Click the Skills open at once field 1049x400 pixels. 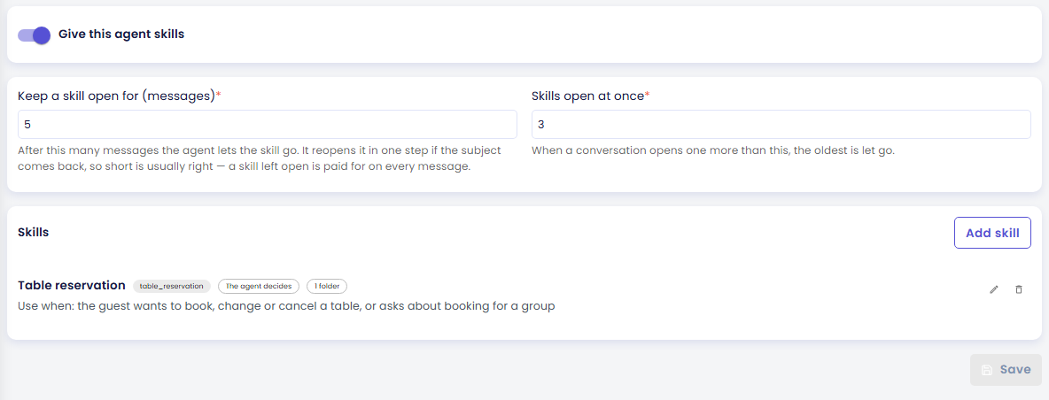(781, 124)
